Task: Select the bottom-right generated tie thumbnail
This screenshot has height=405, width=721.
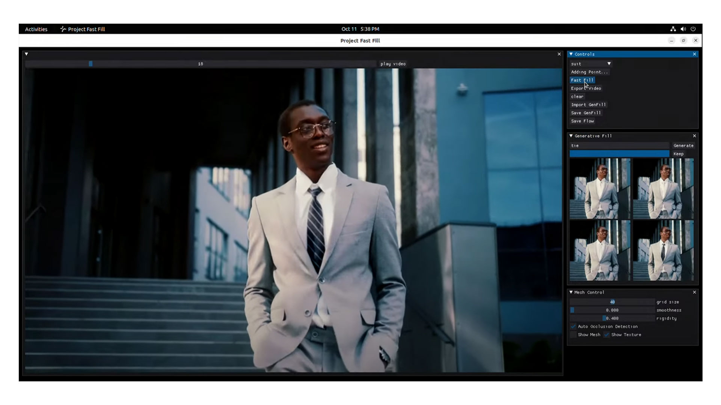Action: [x=663, y=250]
